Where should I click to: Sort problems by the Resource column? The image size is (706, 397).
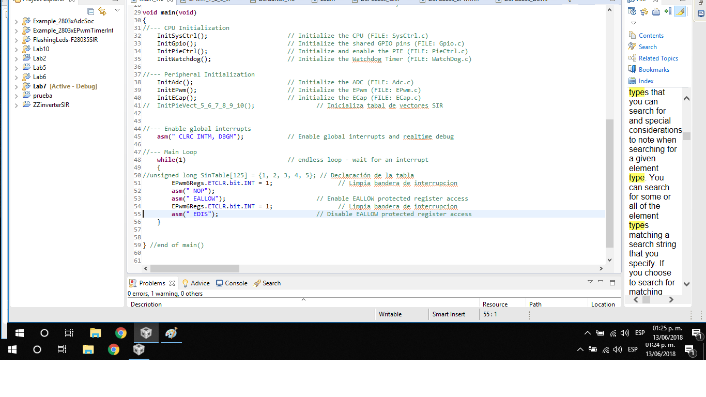click(x=502, y=304)
